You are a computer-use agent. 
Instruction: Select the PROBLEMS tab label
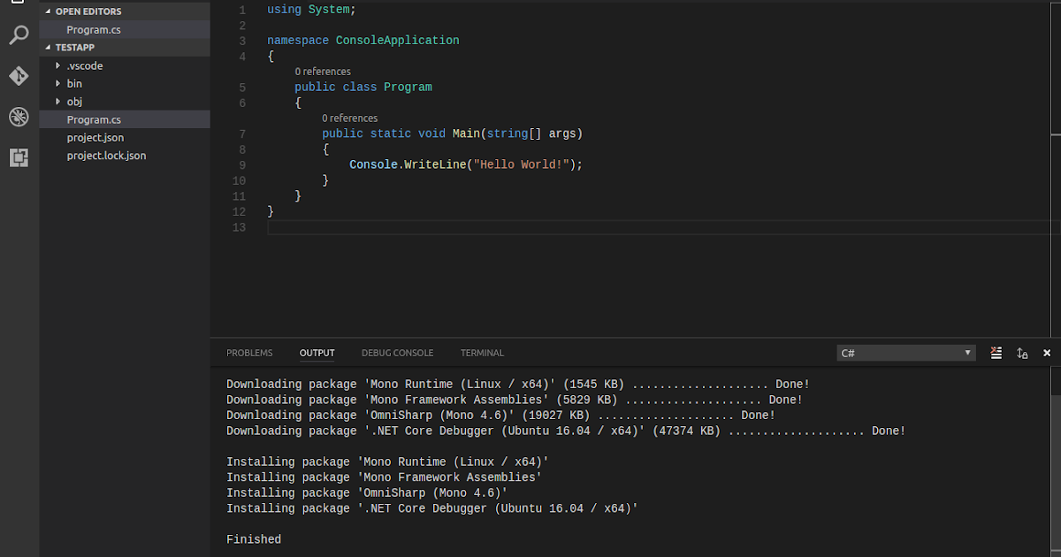249,353
